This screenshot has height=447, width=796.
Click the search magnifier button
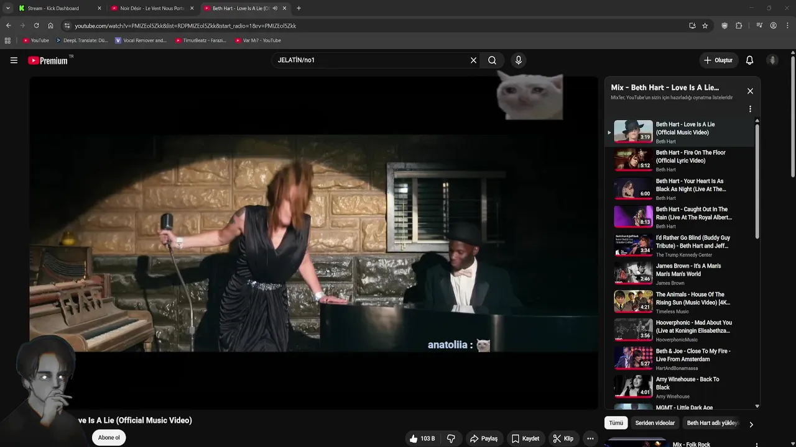[x=492, y=60]
